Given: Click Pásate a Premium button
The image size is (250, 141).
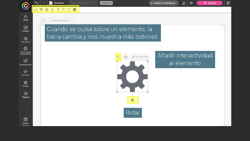Looking at the screenshot, I should click(164, 3).
